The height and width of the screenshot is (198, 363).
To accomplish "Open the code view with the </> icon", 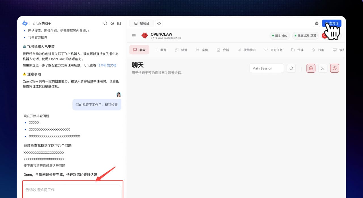I will (159, 23).
